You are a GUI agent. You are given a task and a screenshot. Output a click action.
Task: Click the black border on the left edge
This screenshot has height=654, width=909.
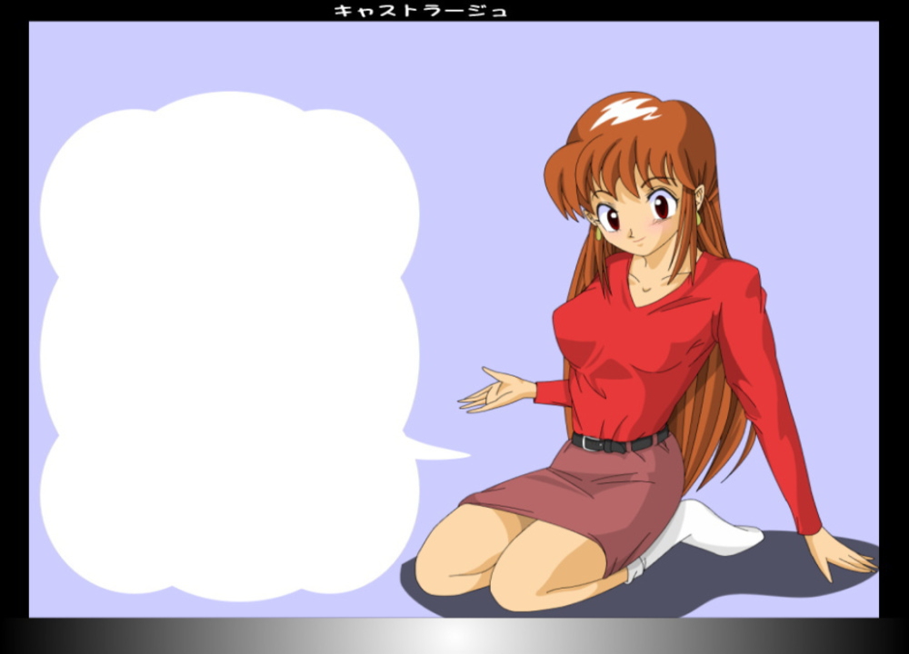coord(14,327)
